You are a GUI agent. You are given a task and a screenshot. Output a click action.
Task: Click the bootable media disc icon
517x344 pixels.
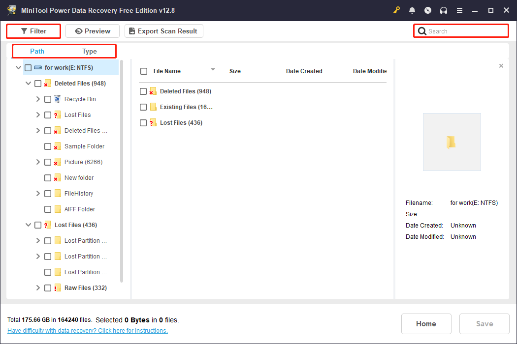(428, 10)
